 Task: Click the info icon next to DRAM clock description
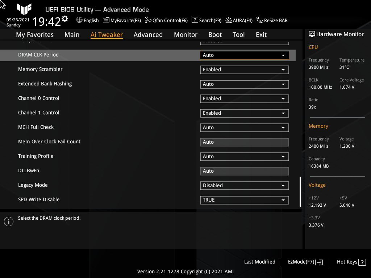8,221
